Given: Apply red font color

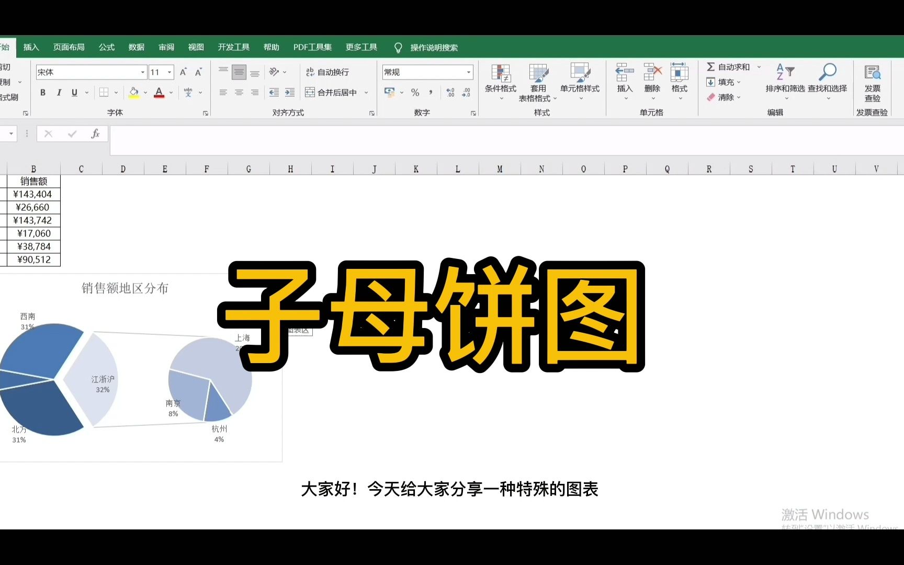Looking at the screenshot, I should pyautogui.click(x=160, y=93).
